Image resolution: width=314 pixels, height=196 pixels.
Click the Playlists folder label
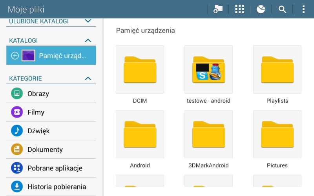point(277,101)
